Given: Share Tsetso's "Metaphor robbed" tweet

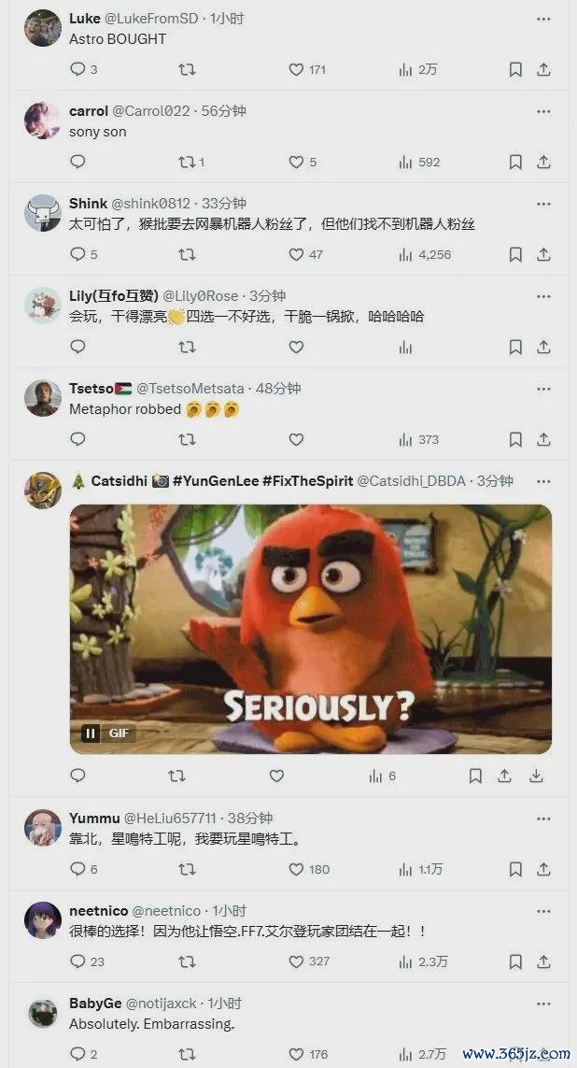Looking at the screenshot, I should pos(543,439).
